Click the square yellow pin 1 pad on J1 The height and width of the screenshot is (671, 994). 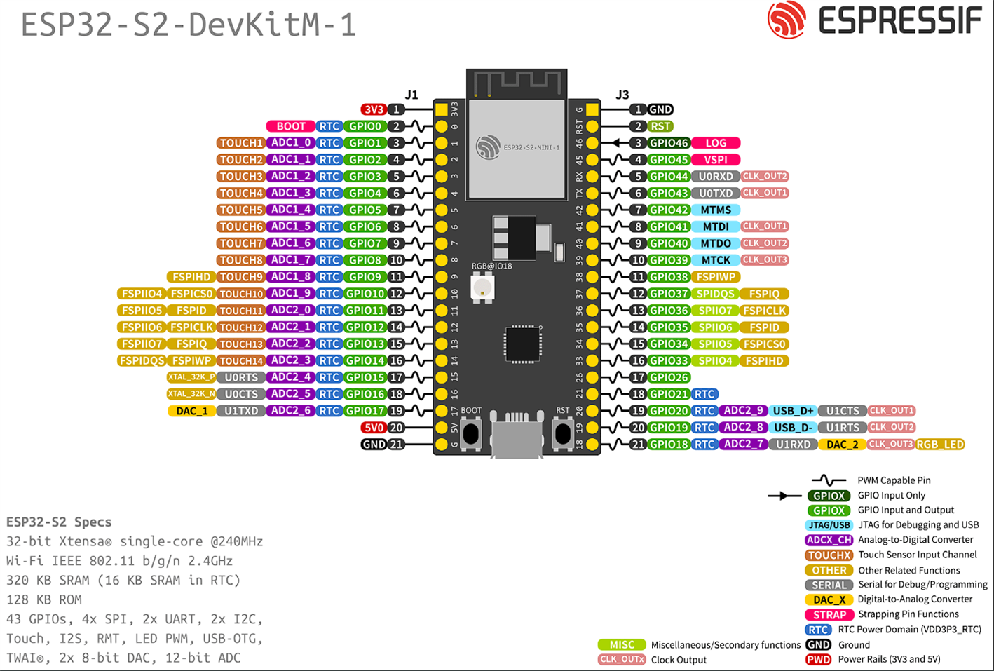click(441, 109)
